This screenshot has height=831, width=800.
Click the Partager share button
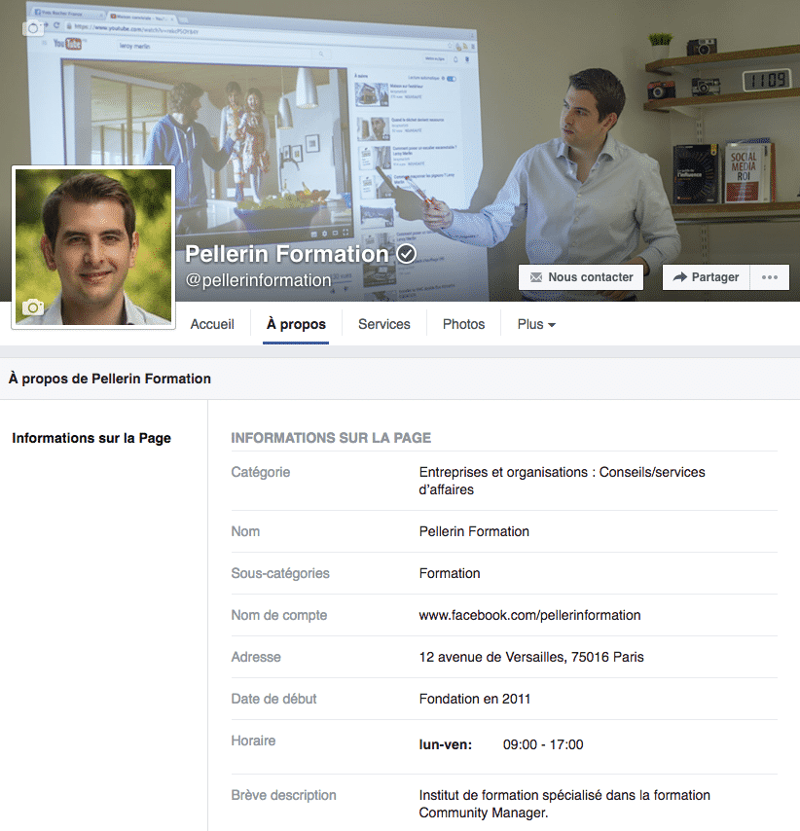click(x=706, y=277)
